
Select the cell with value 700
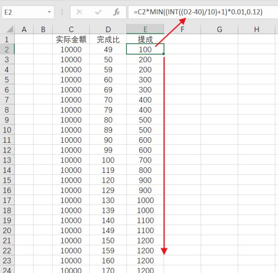point(145,160)
